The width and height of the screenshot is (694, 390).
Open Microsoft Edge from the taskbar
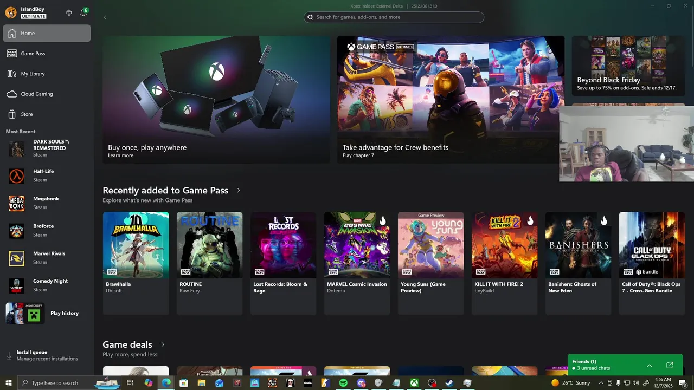pyautogui.click(x=166, y=383)
